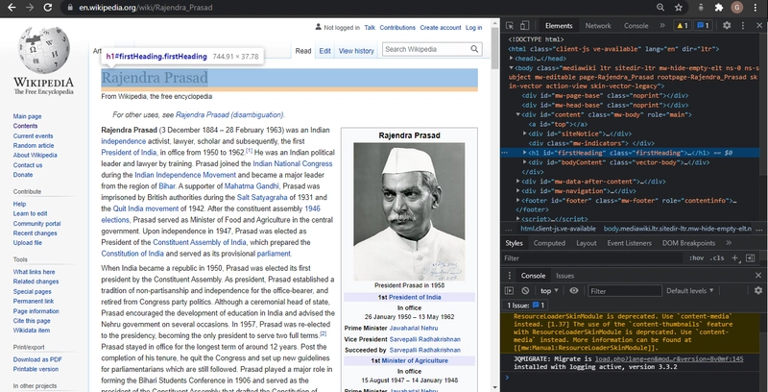Toggle the .cls element classes panel
This screenshot has height=392, width=768.
point(717,258)
